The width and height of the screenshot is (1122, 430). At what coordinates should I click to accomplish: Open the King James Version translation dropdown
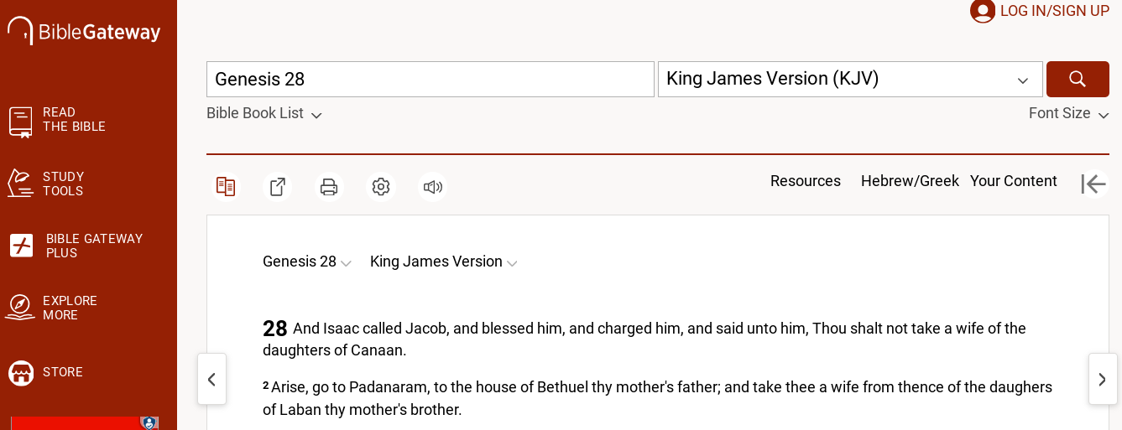[849, 79]
